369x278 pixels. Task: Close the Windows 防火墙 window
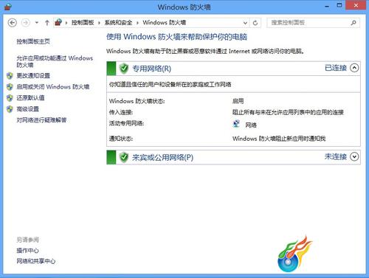pos(356,5)
